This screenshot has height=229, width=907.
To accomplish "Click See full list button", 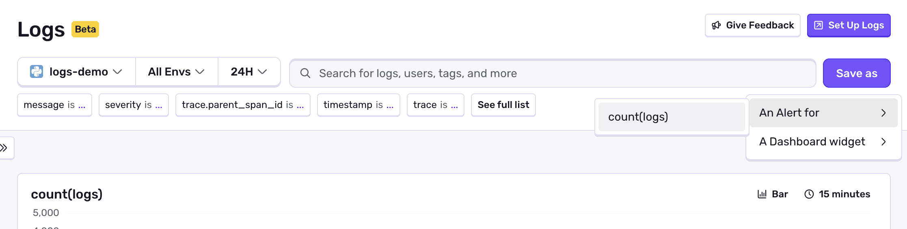I will [503, 105].
